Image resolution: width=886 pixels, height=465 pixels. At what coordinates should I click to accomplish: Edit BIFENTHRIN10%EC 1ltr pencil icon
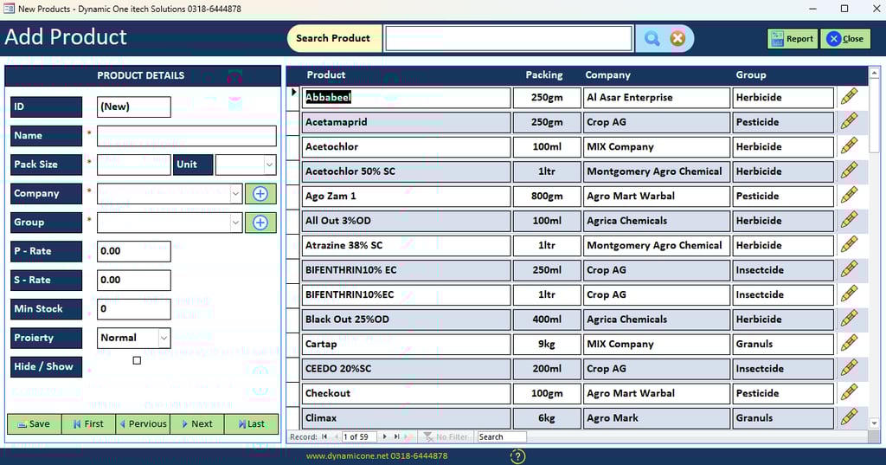pos(850,294)
